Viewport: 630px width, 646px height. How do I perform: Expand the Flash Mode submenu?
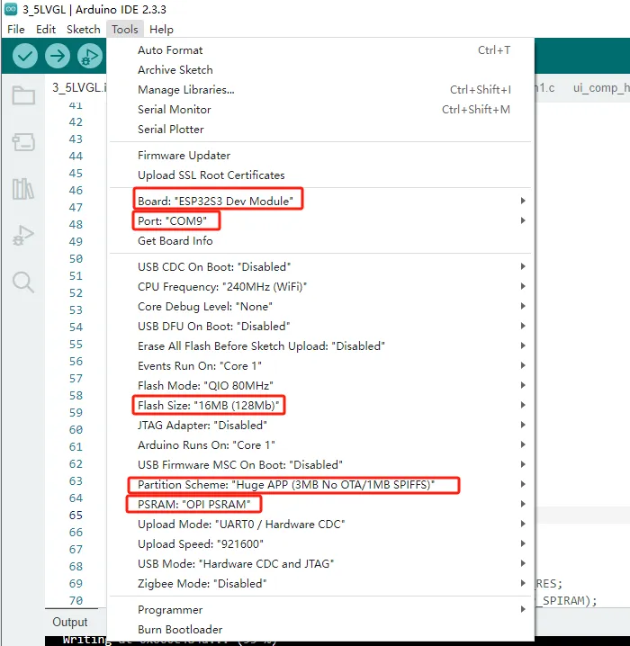(x=320, y=386)
